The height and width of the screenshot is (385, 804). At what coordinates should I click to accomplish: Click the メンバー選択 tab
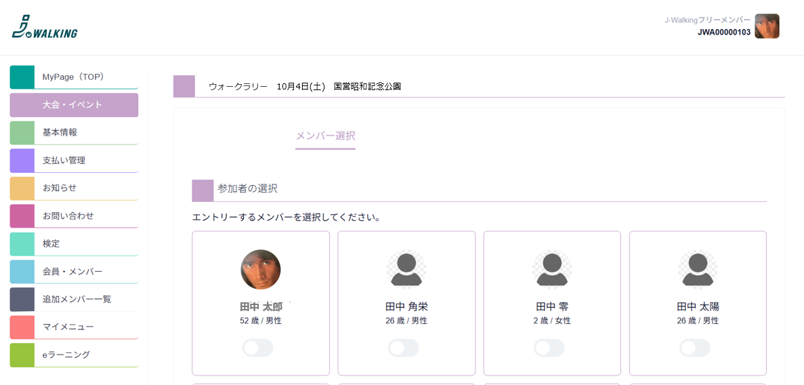326,136
